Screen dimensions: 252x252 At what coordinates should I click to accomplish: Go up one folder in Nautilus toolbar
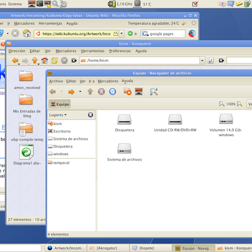pos(90,91)
